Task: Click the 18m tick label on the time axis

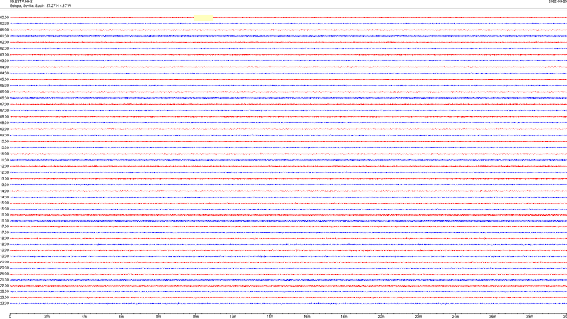Action: click(x=344, y=317)
